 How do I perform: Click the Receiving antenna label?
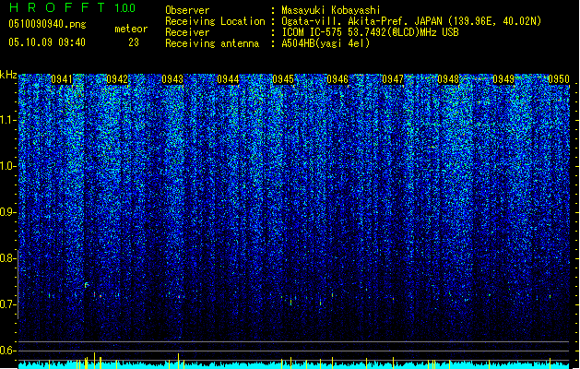[212, 43]
